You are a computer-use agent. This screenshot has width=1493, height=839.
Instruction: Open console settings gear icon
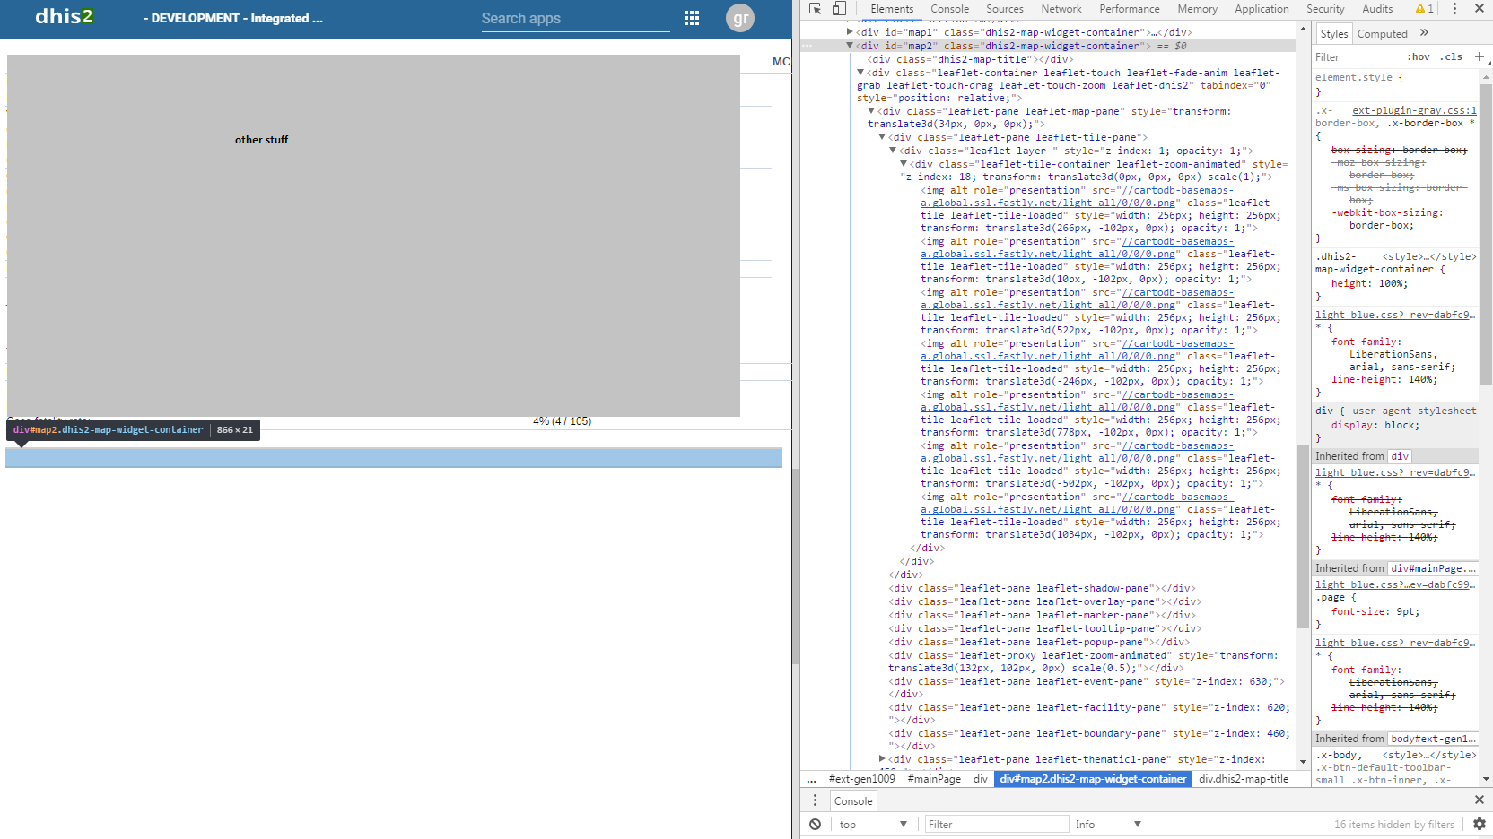point(1480,824)
